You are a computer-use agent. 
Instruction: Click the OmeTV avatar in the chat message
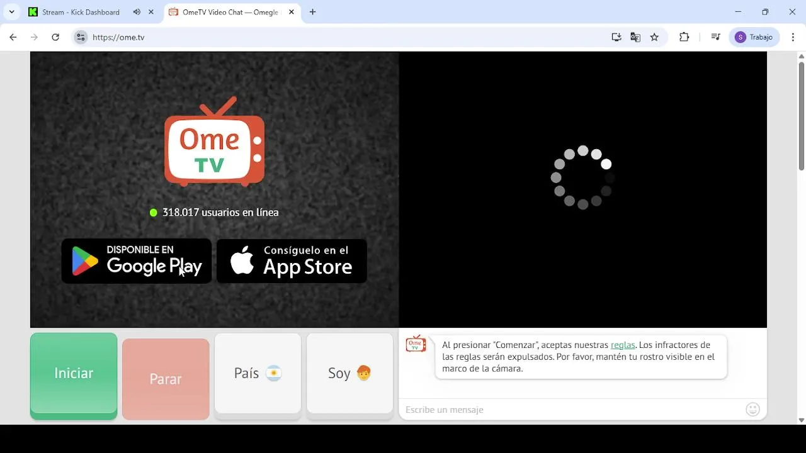point(416,344)
